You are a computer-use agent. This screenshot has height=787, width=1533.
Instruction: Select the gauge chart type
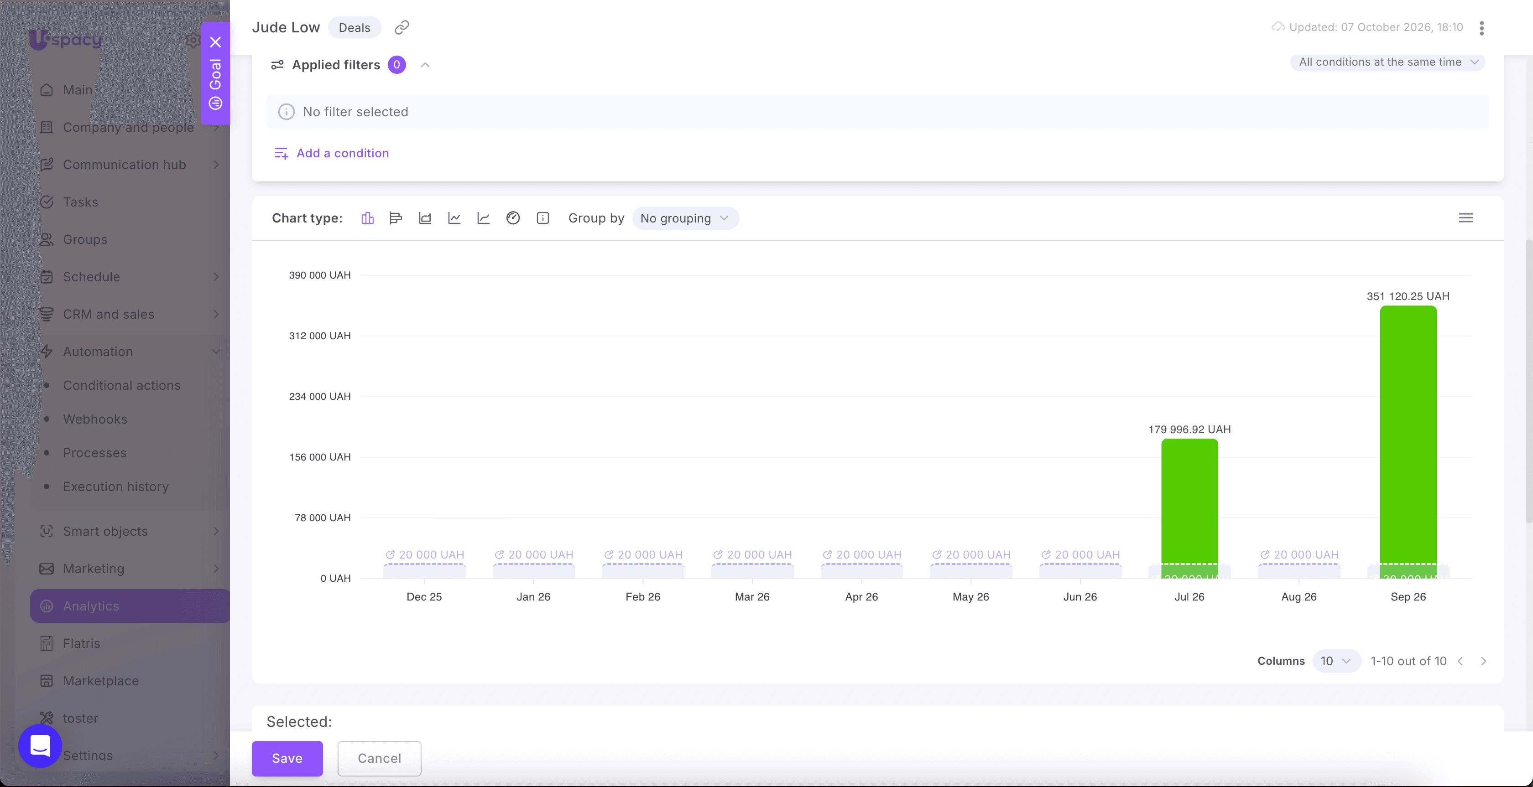513,218
